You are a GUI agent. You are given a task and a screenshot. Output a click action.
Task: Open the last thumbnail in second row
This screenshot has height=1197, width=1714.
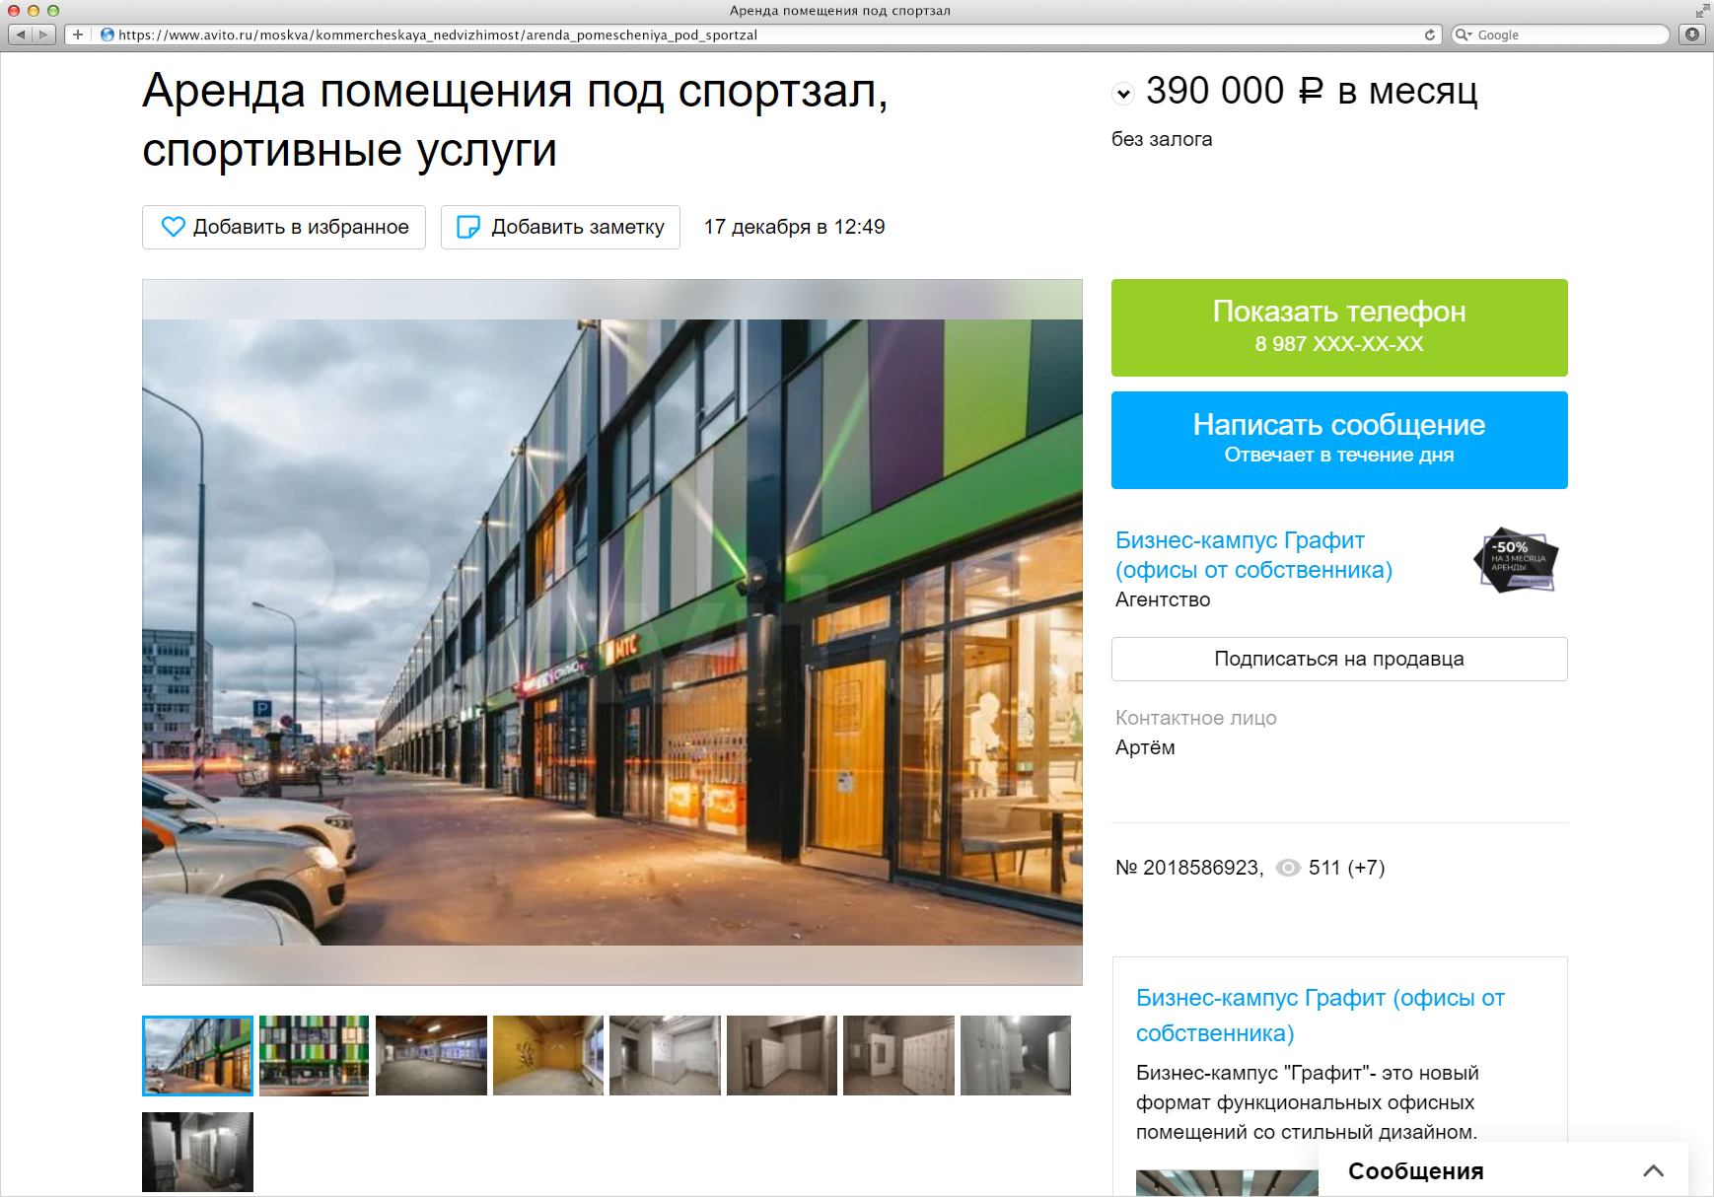[197, 1152]
